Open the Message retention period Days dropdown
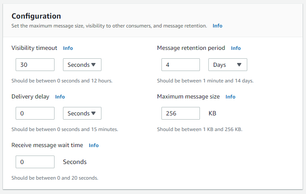306x194 pixels. [228, 65]
